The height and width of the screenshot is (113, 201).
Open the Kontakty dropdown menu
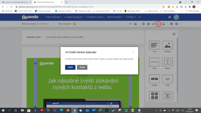[x=131, y=17]
